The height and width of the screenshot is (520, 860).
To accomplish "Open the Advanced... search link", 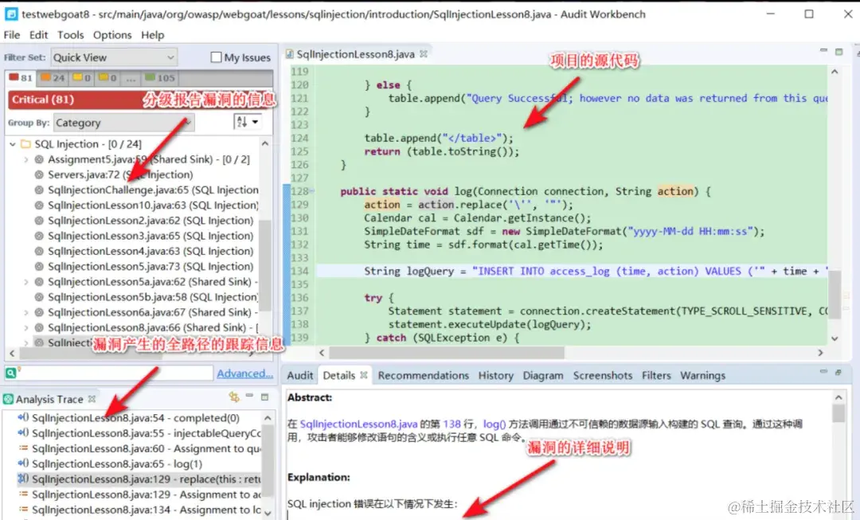I will click(x=244, y=373).
